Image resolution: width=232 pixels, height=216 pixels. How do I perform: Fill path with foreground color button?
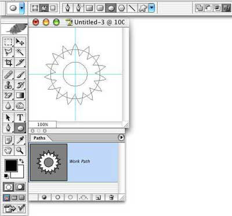click(x=45, y=197)
